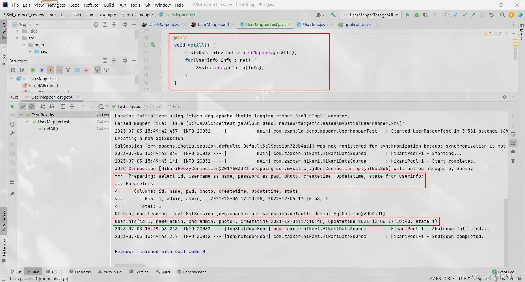Click the run gutter icon on line 31

(x=153, y=45)
